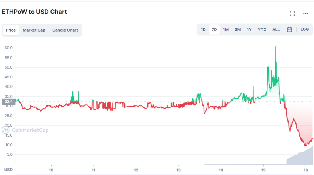314x175 pixels.
Task: Set chart range to YTD
Action: pos(262,30)
